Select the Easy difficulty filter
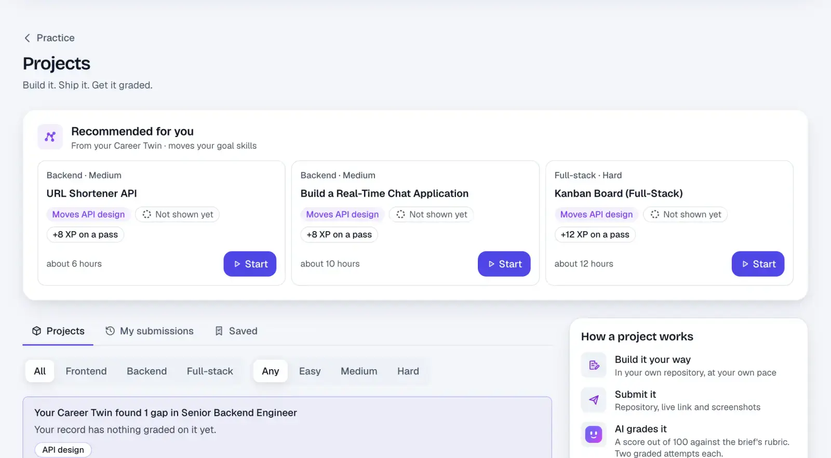The image size is (831, 458). (x=310, y=371)
